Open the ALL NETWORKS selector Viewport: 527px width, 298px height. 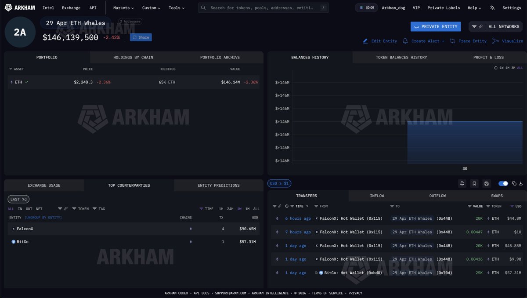tap(504, 26)
